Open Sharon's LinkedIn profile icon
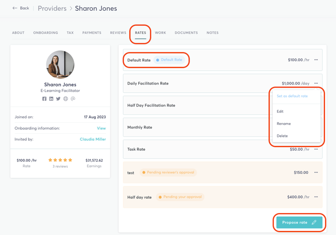 click(x=51, y=99)
